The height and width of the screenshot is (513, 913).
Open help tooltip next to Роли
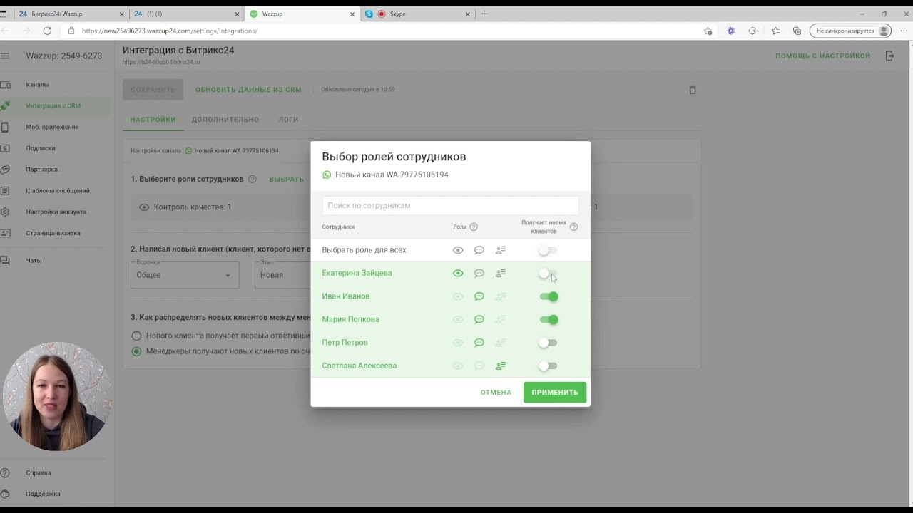(x=474, y=227)
